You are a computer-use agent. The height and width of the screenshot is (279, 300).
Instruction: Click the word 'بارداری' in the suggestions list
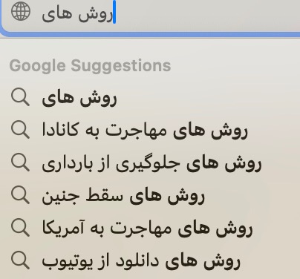coord(64,164)
